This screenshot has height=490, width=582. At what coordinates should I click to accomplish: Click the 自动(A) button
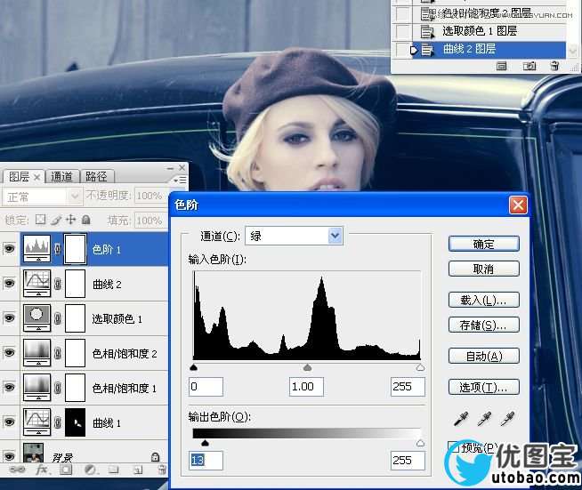[x=483, y=356]
